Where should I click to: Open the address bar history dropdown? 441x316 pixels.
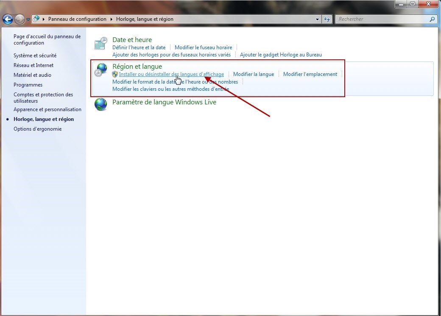tap(318, 19)
